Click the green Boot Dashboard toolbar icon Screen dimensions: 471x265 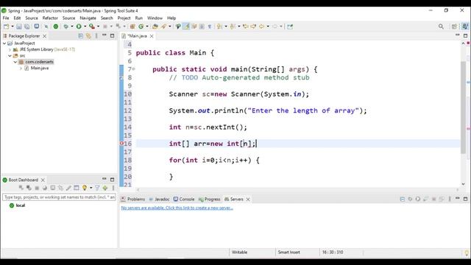pos(56,26)
